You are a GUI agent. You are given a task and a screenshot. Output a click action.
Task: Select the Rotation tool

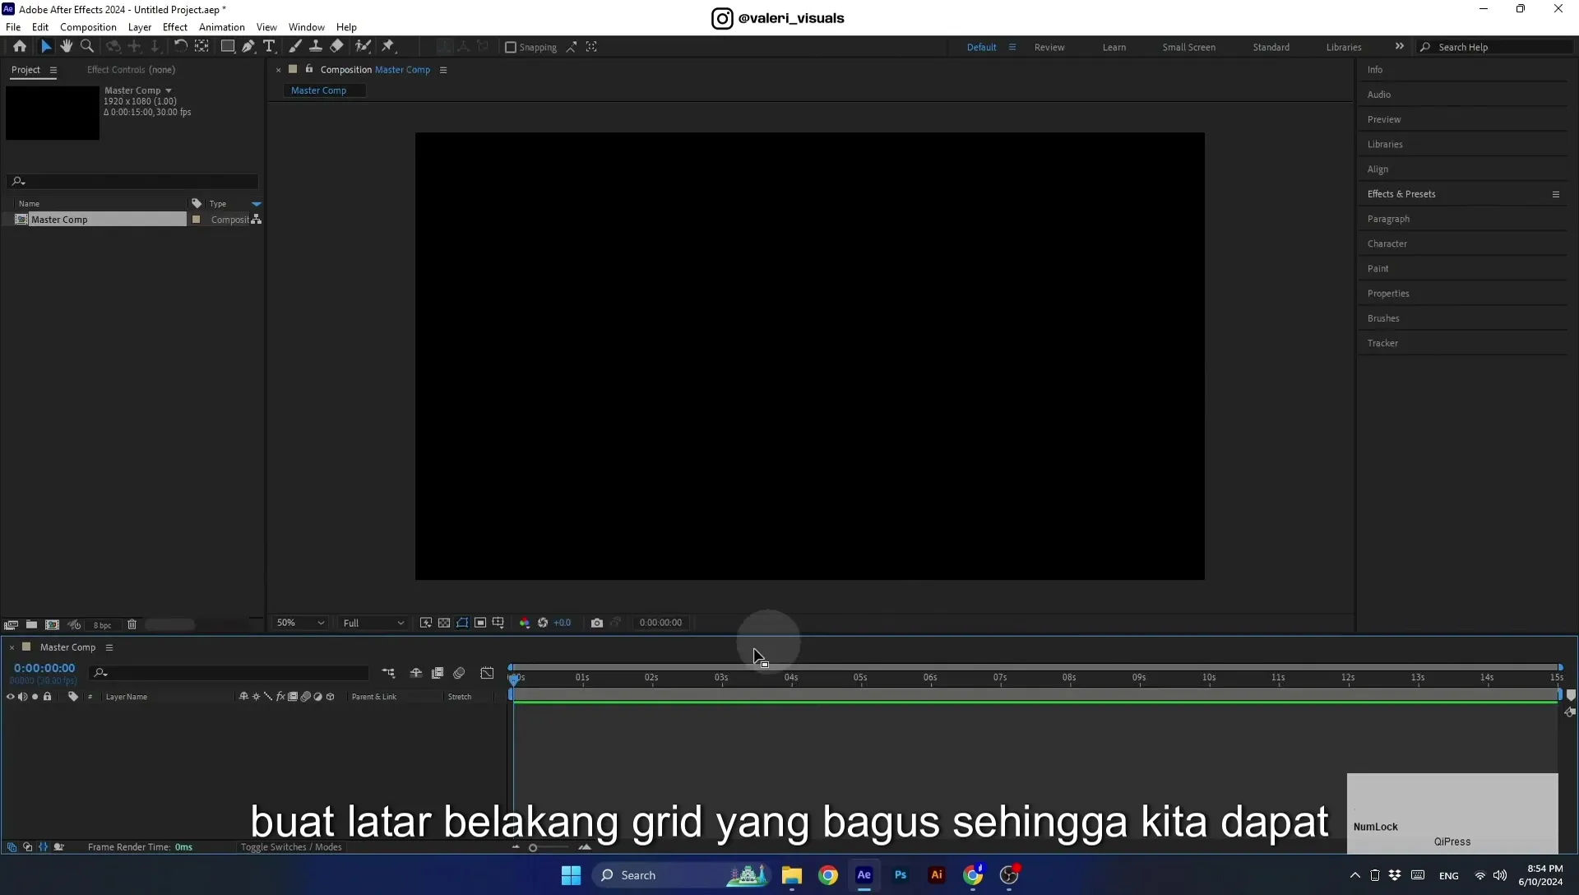pos(180,47)
